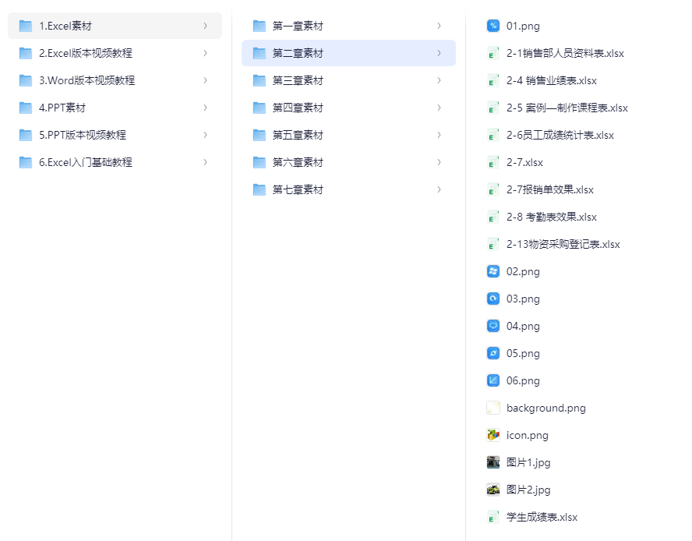Screen dimensions: 692x541
Task: Click the colorful thumbnail of icon.png
Action: 493,436
